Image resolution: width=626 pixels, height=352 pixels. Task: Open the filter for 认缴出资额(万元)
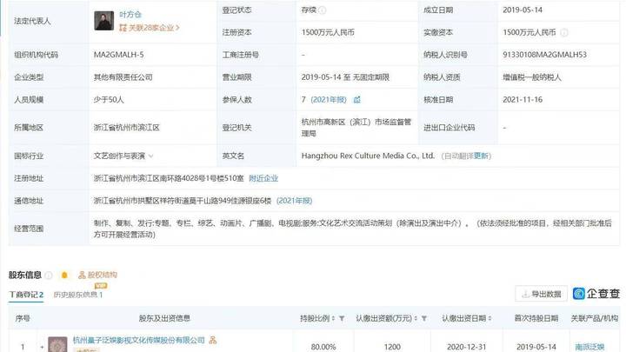point(424,318)
